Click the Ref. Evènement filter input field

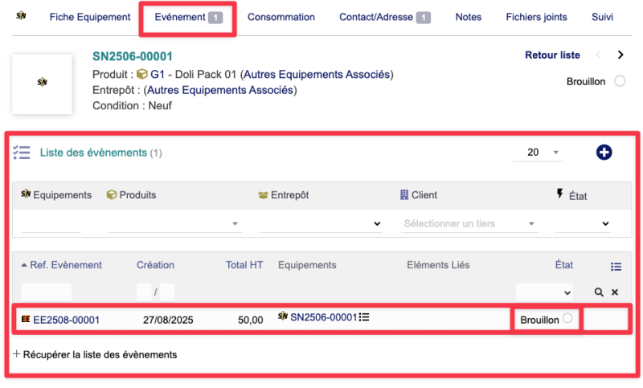click(46, 292)
